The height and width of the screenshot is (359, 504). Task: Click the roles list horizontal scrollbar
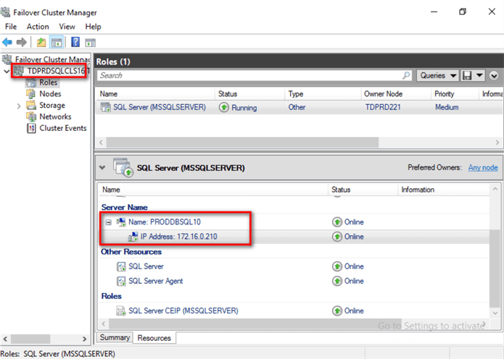(243, 142)
